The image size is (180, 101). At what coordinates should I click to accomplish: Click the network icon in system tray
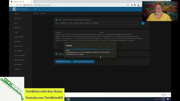[156, 99]
